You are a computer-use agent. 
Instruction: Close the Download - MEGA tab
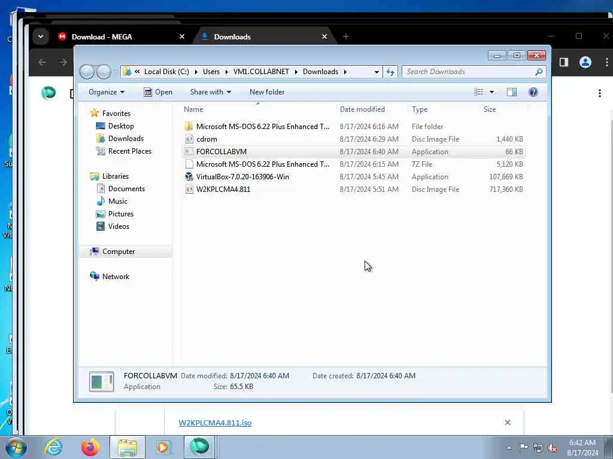tap(182, 36)
